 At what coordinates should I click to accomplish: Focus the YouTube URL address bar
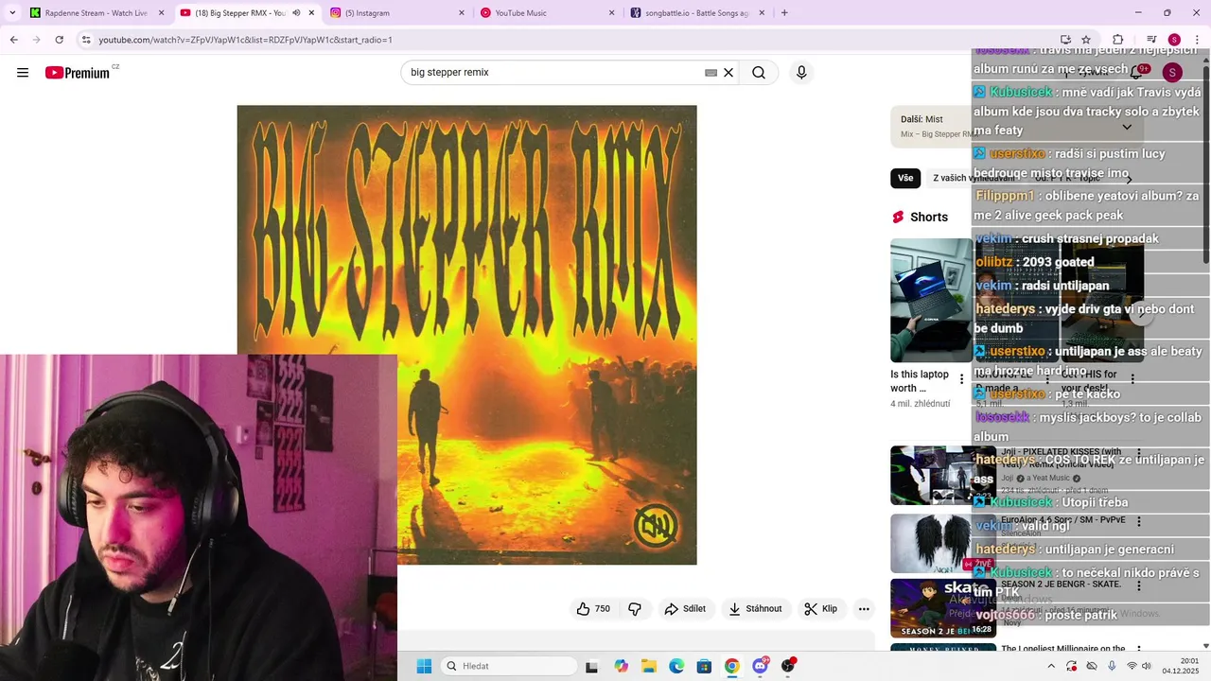568,40
